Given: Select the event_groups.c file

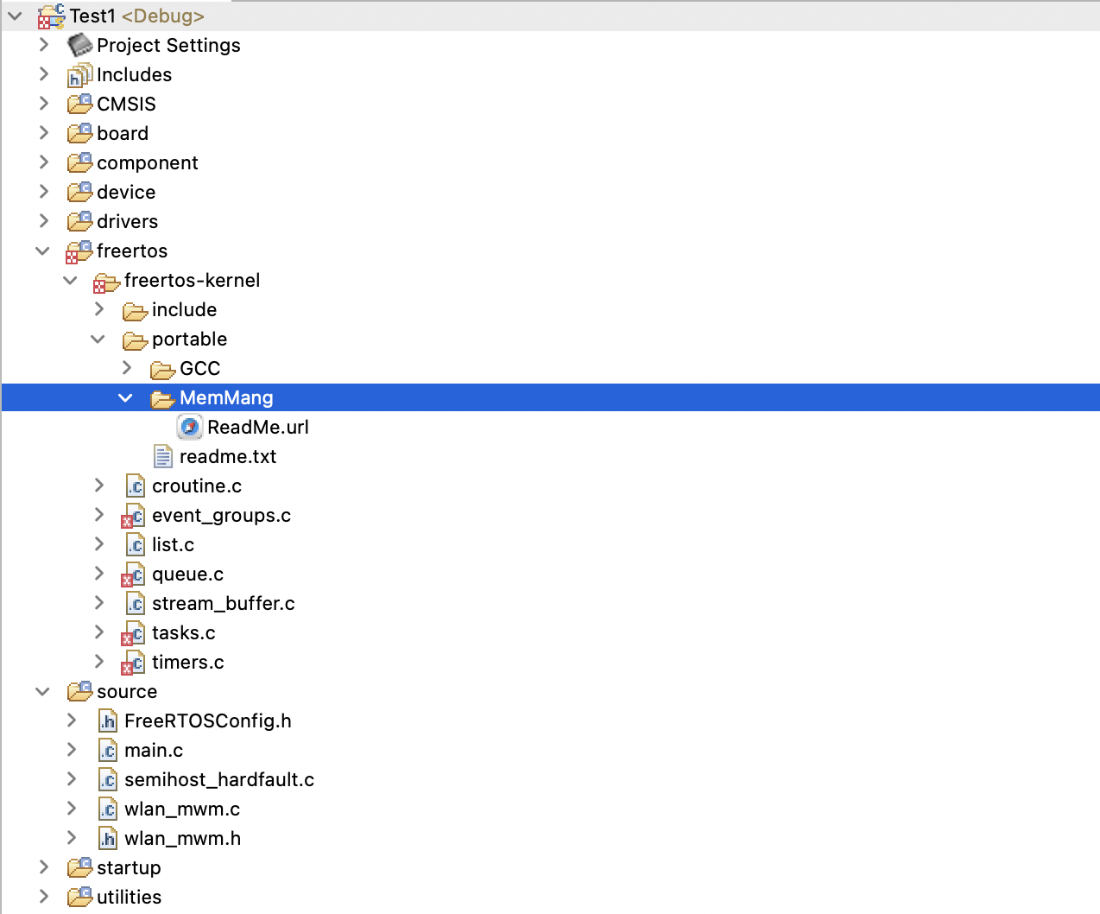Looking at the screenshot, I should click(x=221, y=515).
